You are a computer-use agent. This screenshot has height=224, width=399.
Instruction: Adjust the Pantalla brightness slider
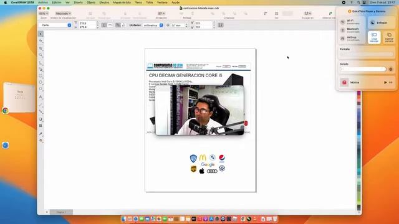click(367, 54)
